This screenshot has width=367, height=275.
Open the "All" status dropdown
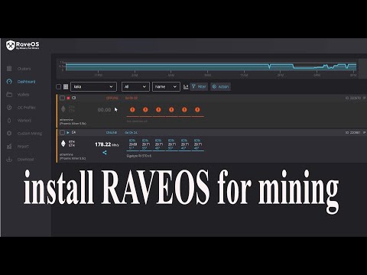click(135, 86)
